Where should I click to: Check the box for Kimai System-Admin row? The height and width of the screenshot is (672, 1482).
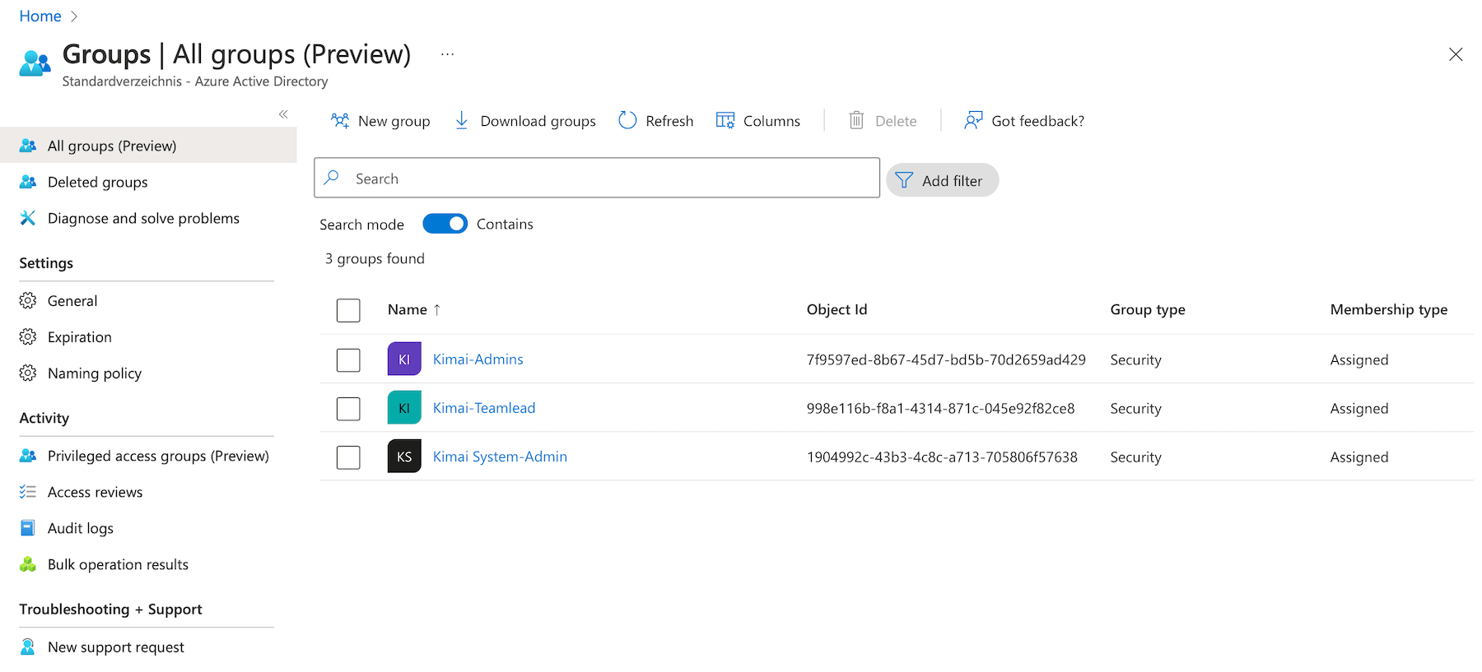click(x=348, y=457)
